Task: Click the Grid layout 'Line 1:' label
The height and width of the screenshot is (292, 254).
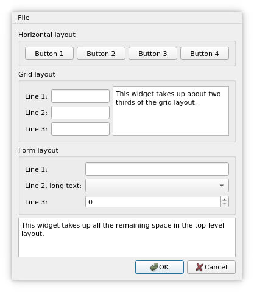Action: tap(36, 96)
